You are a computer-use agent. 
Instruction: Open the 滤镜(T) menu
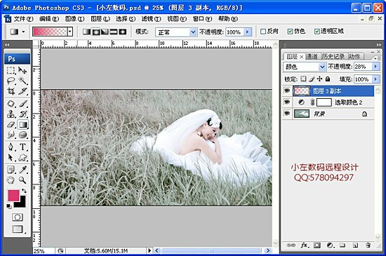tap(152, 19)
